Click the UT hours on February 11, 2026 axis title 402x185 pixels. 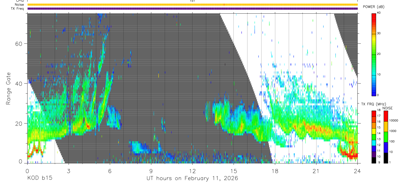[x=192, y=179]
